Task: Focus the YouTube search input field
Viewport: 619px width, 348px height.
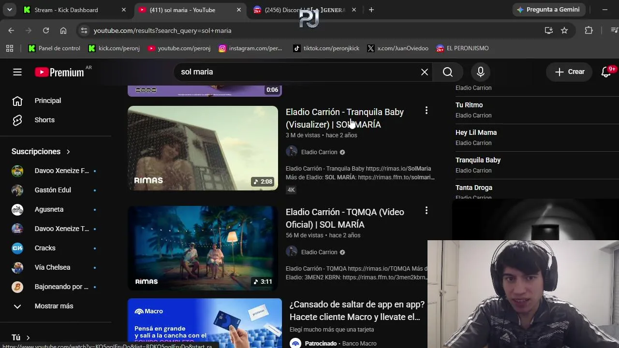Action: [x=297, y=72]
